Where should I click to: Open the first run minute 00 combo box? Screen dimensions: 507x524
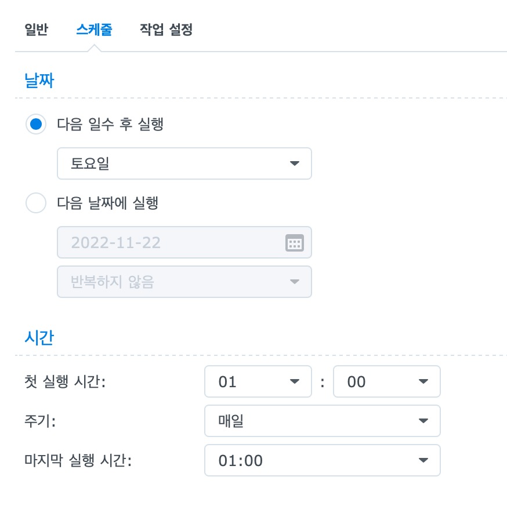pyautogui.click(x=387, y=381)
